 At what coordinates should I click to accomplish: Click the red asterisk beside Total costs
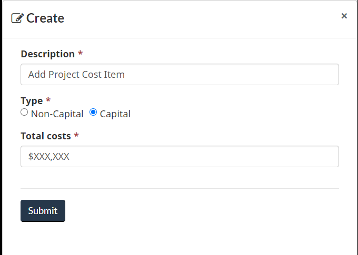tap(76, 136)
